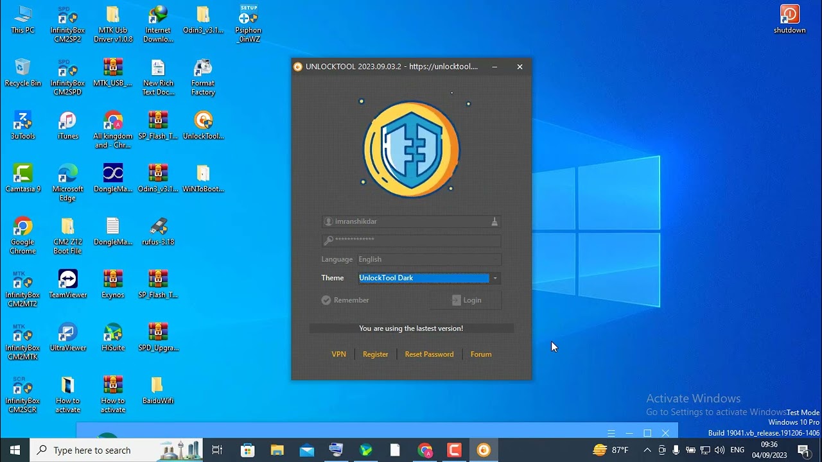Image resolution: width=822 pixels, height=462 pixels.
Task: Open the weather widget showing 87°F
Action: coord(611,450)
